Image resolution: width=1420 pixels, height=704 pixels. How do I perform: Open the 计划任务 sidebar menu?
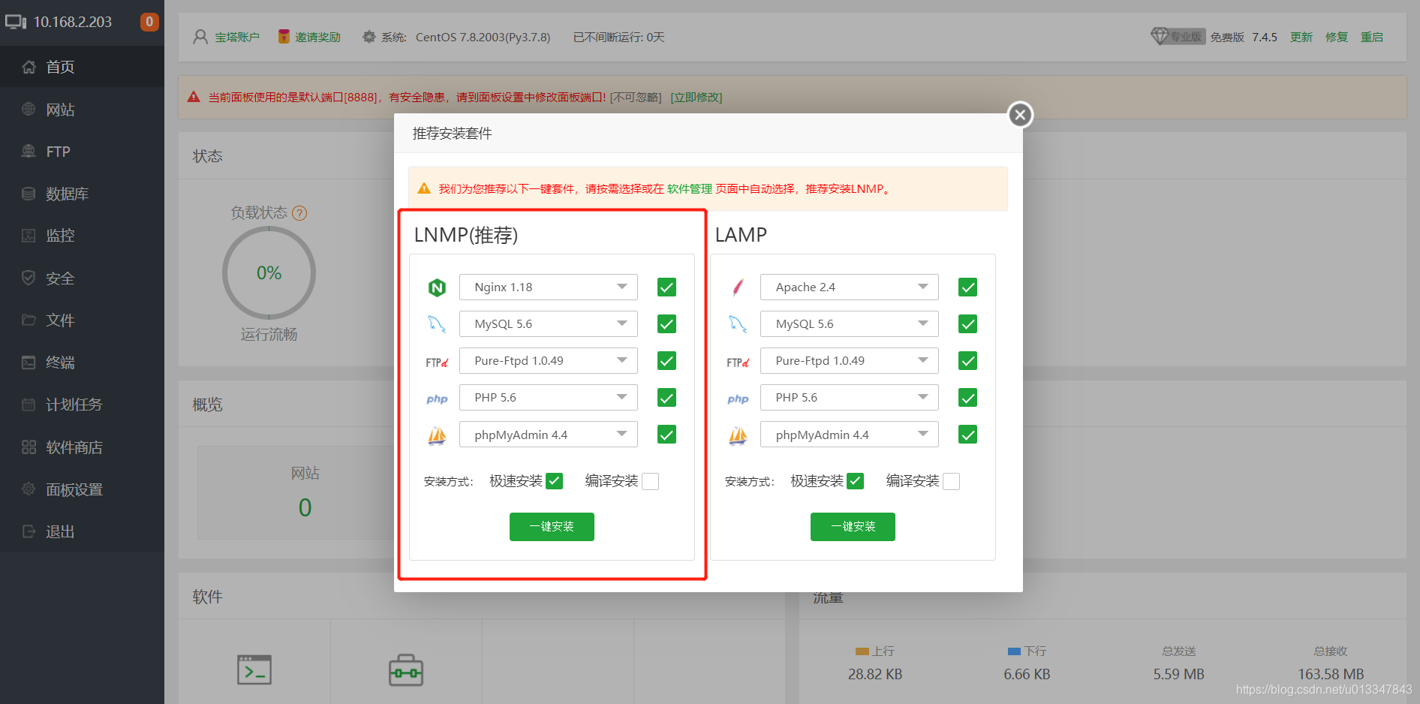pyautogui.click(x=82, y=405)
